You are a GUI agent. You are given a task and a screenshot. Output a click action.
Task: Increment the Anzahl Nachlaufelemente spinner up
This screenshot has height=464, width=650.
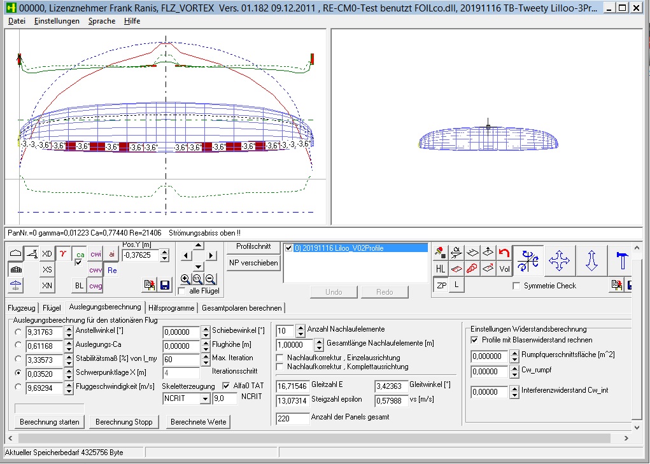pos(299,327)
